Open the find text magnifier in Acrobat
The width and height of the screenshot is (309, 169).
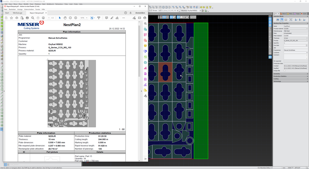point(33,18)
